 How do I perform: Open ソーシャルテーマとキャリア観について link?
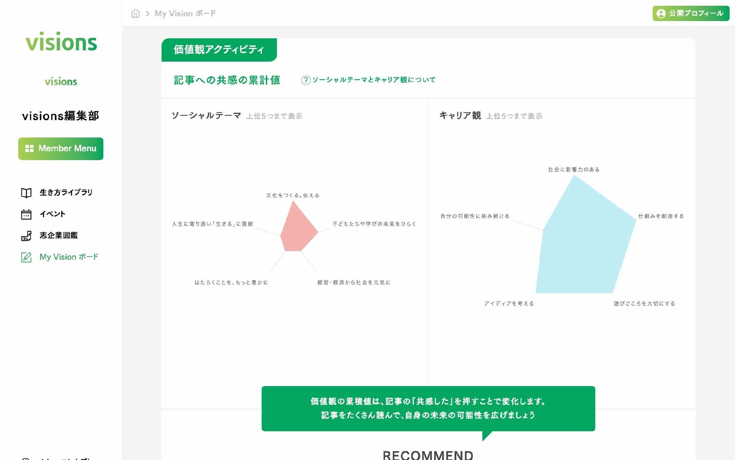pos(374,80)
